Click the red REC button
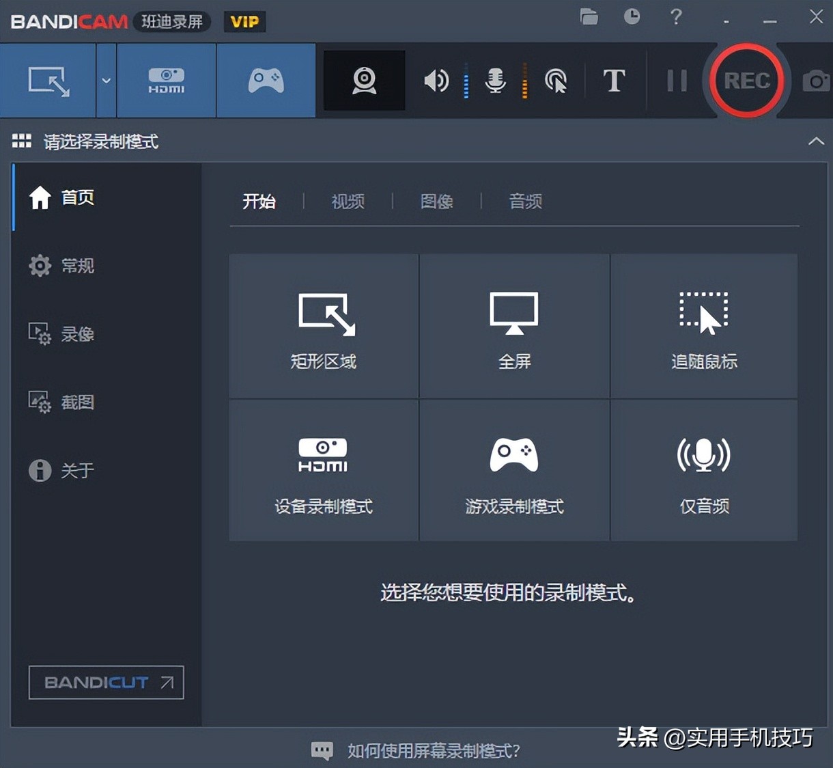 pos(747,80)
